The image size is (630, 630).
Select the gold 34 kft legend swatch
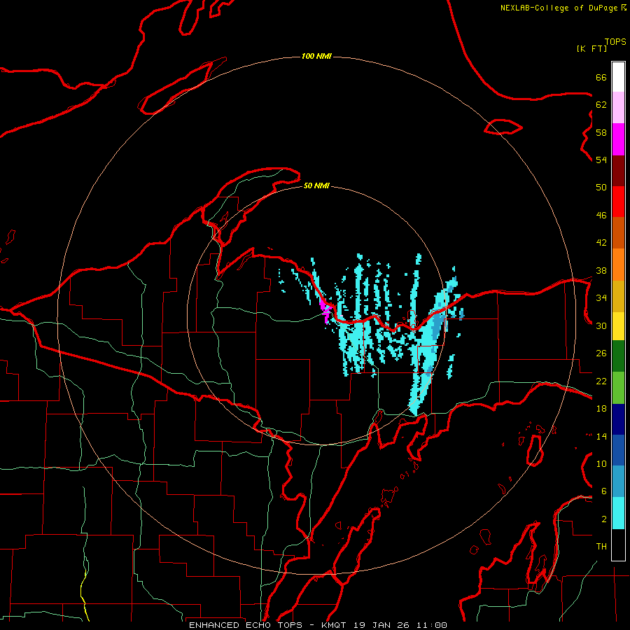pos(618,296)
